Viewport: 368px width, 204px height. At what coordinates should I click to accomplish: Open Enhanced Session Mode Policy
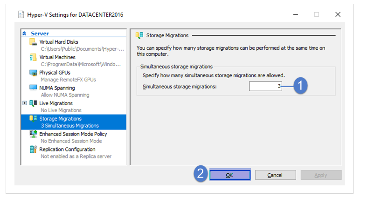pos(73,134)
